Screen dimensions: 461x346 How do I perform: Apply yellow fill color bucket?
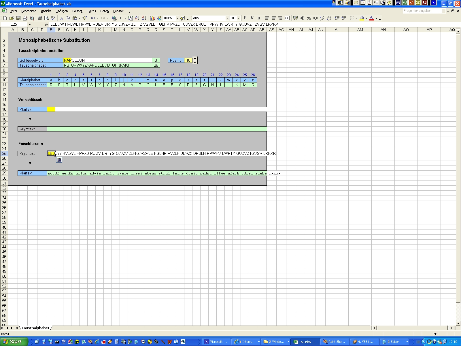[x=362, y=18]
